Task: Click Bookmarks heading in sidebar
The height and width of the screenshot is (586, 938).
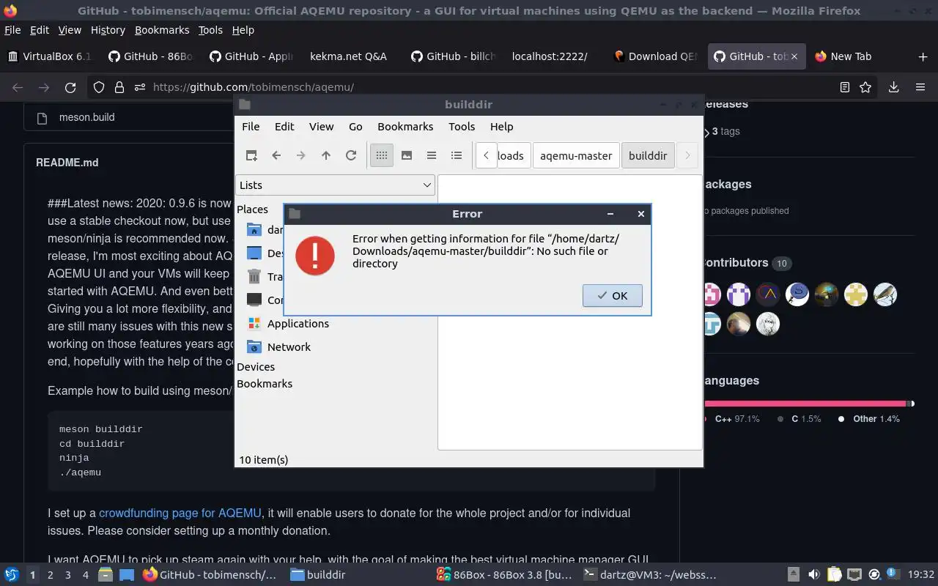Action: pos(265,384)
